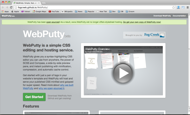The width and height of the screenshot is (190, 115).
Task: Open the Google Maps bookmark
Action: click(40, 11)
